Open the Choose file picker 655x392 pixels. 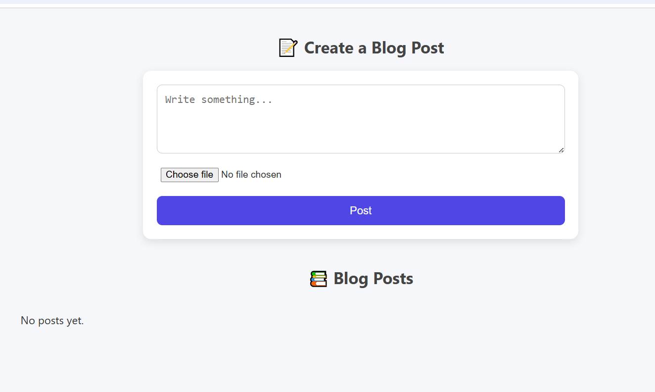pos(189,175)
